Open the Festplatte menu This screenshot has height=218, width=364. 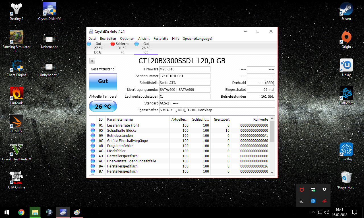click(x=161, y=39)
